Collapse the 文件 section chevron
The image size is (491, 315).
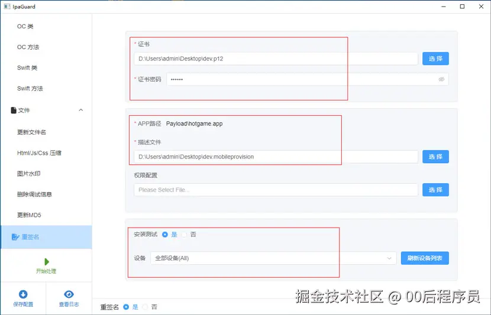coord(81,110)
